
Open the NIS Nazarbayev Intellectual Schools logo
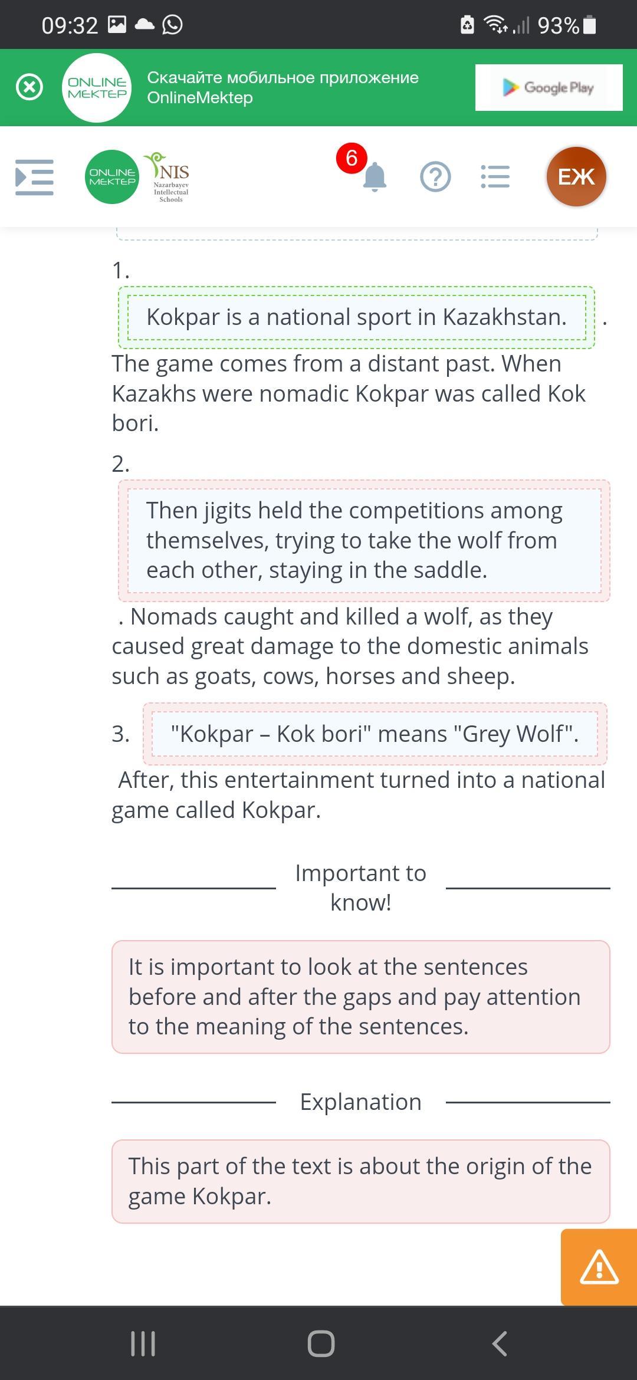(170, 177)
